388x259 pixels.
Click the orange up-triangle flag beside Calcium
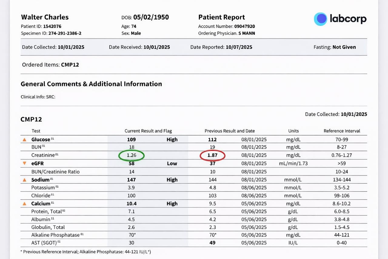coord(25,204)
